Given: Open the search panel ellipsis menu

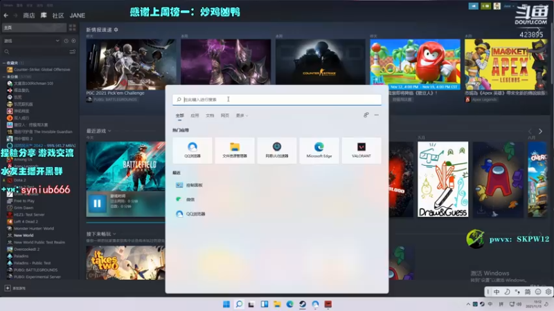Looking at the screenshot, I should (x=377, y=115).
